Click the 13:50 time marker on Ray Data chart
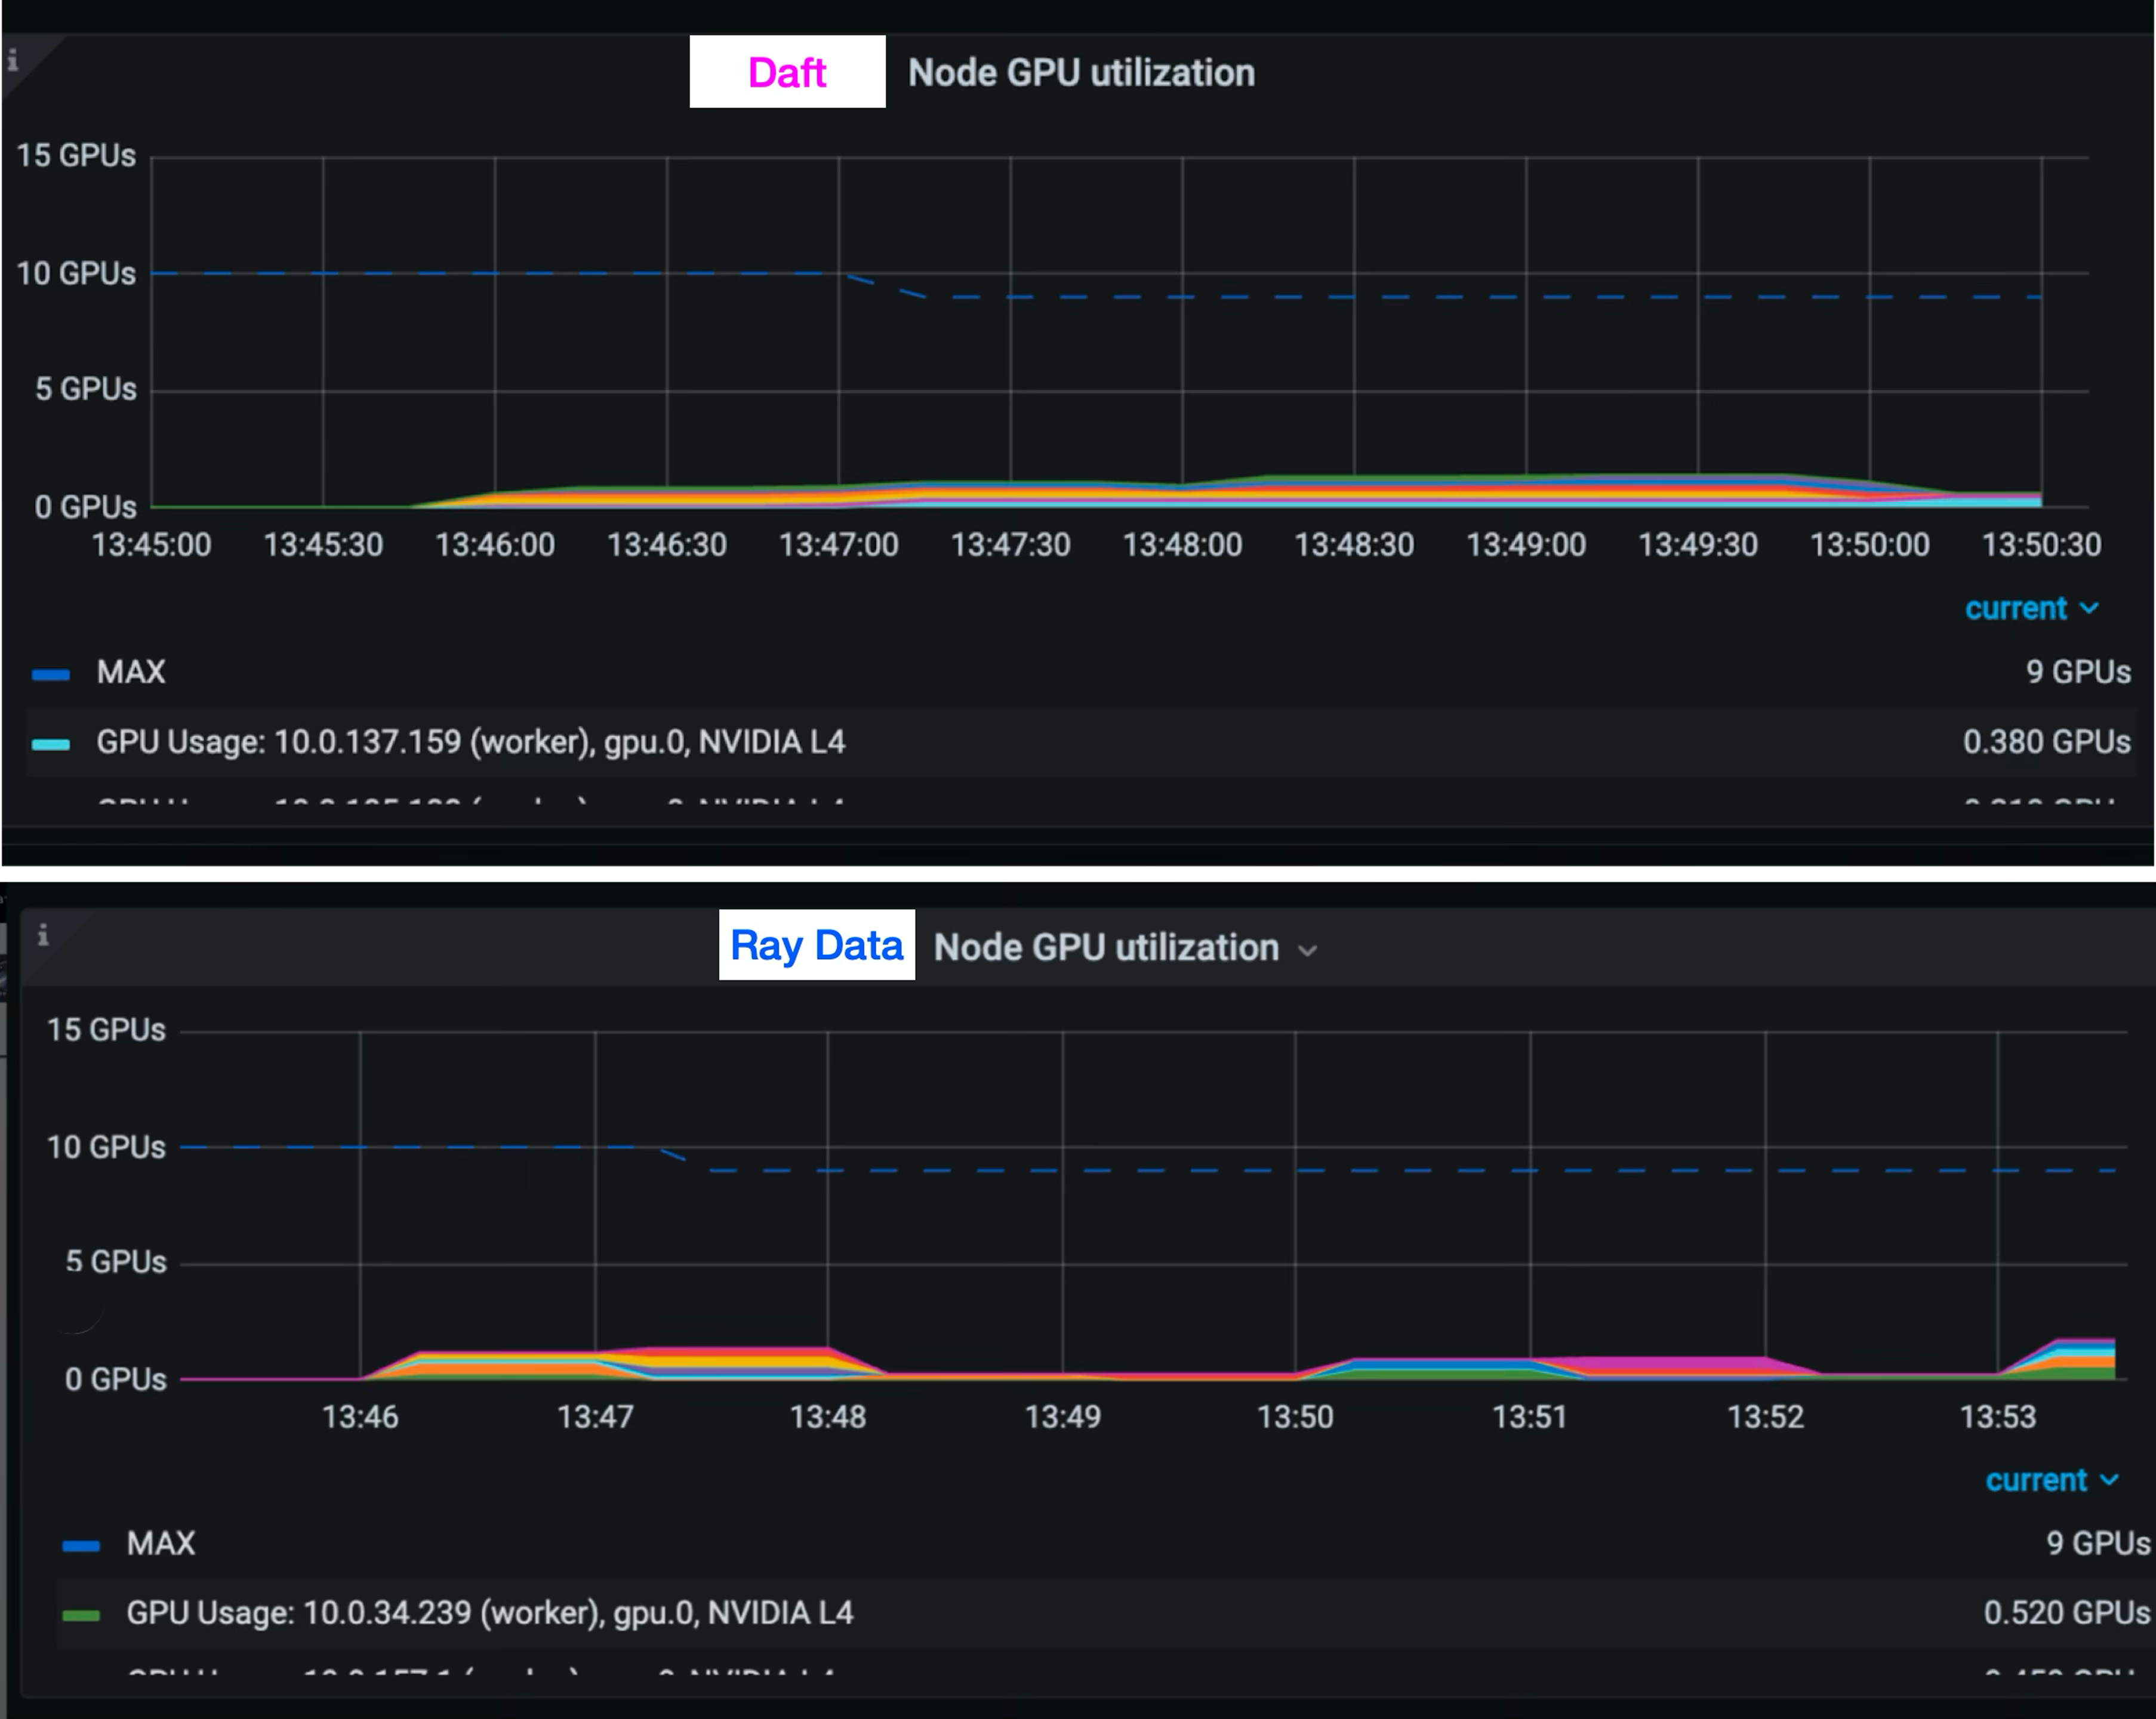Viewport: 2156px width, 1719px height. click(1295, 1417)
